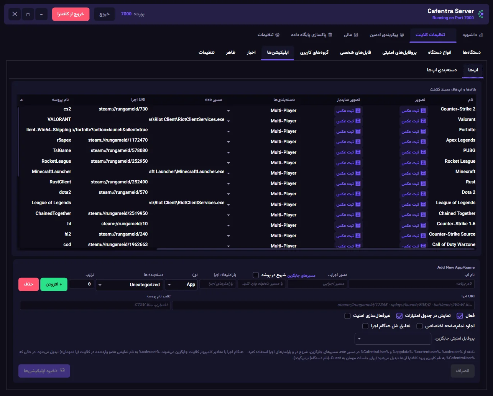Set sidebar image for Counter-Strike 1.6
This screenshot has width=493, height=396.
pyautogui.click(x=348, y=225)
